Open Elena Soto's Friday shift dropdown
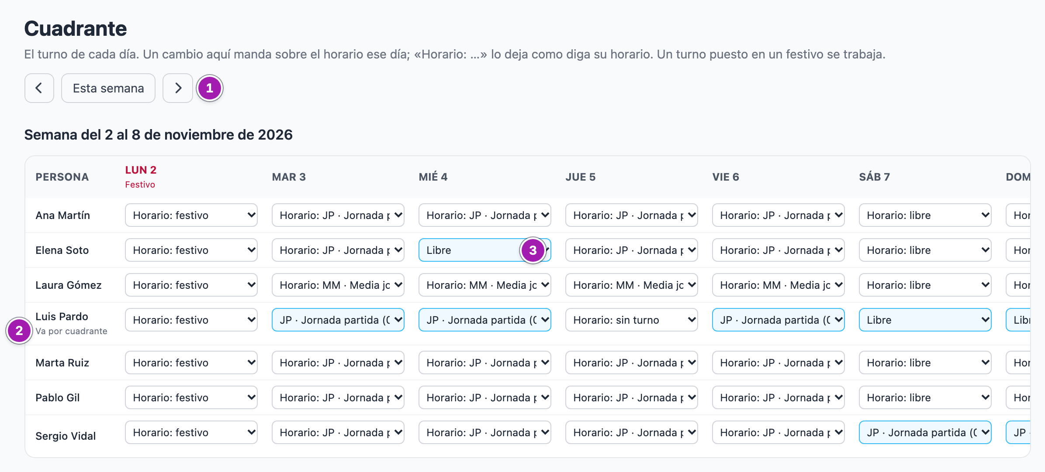 pos(779,250)
